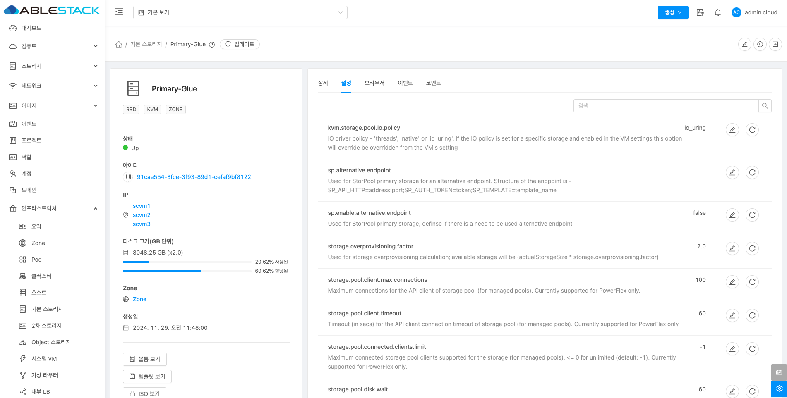This screenshot has width=787, height=398.
Task: Open the 기본 보기 view dropdown
Action: (240, 12)
